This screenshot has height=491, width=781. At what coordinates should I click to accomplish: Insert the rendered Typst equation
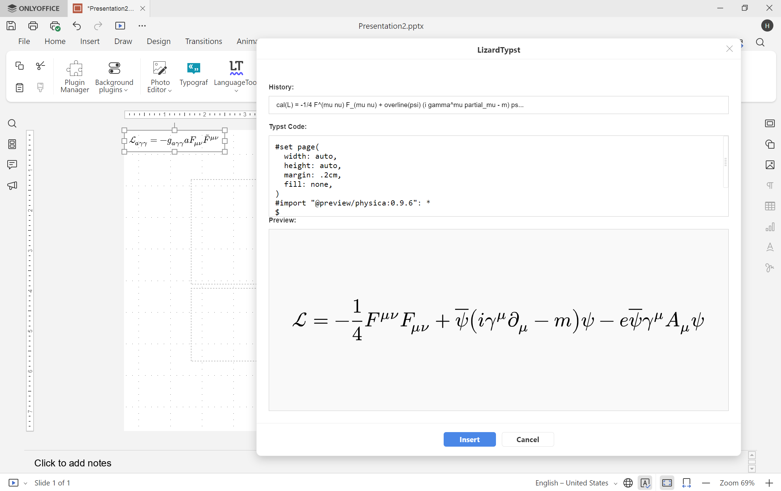click(x=470, y=439)
